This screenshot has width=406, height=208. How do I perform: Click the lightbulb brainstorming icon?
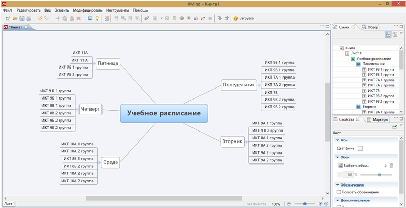pyautogui.click(x=97, y=18)
